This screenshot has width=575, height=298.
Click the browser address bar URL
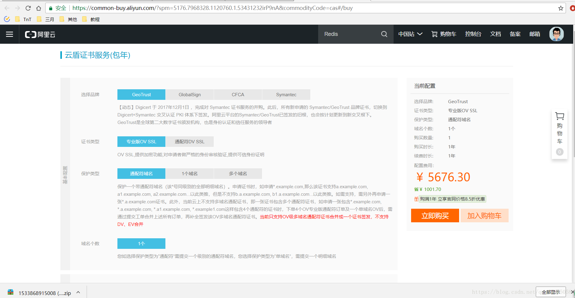coord(212,8)
